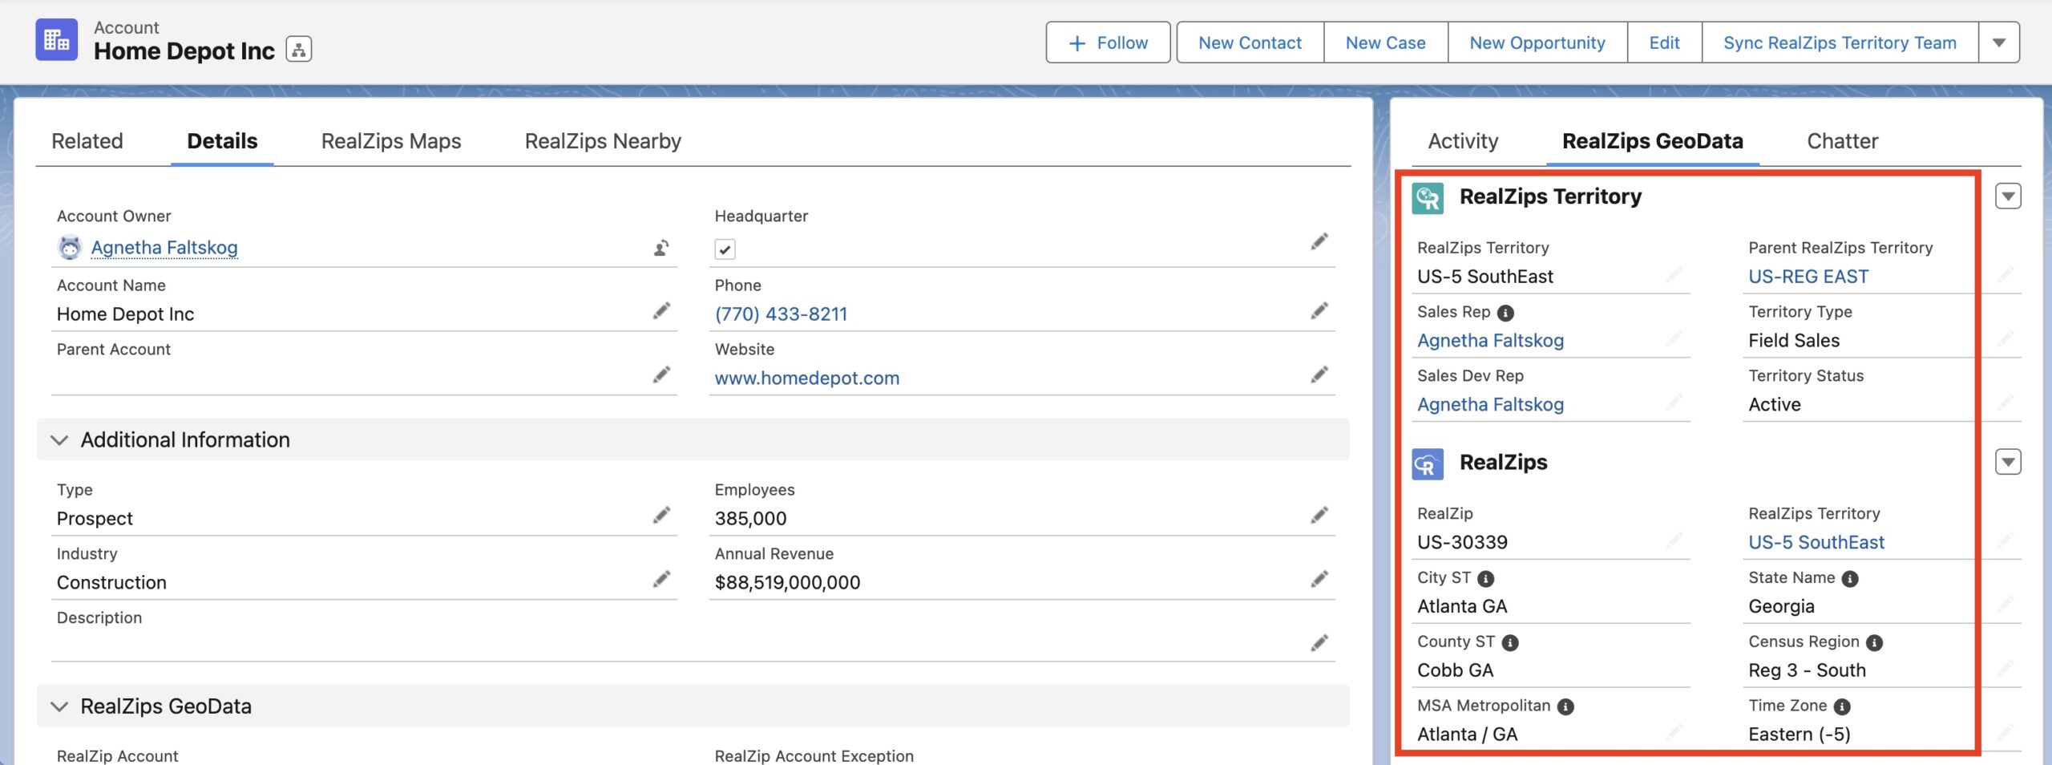
Task: Show info tooltip for Census Region
Action: click(1874, 643)
